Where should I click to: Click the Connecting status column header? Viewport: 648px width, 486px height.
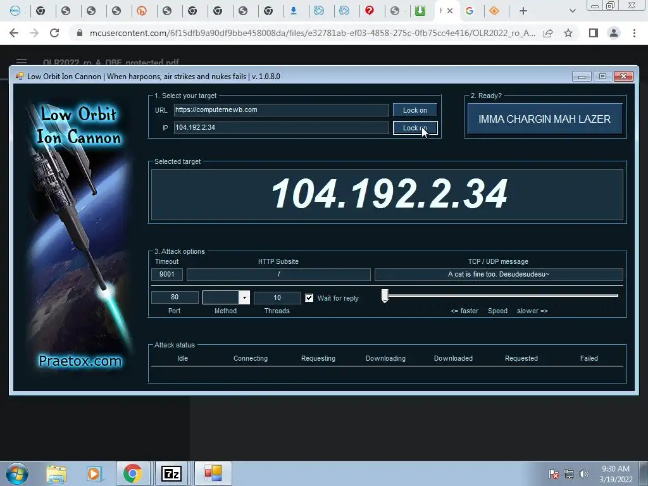pos(251,358)
